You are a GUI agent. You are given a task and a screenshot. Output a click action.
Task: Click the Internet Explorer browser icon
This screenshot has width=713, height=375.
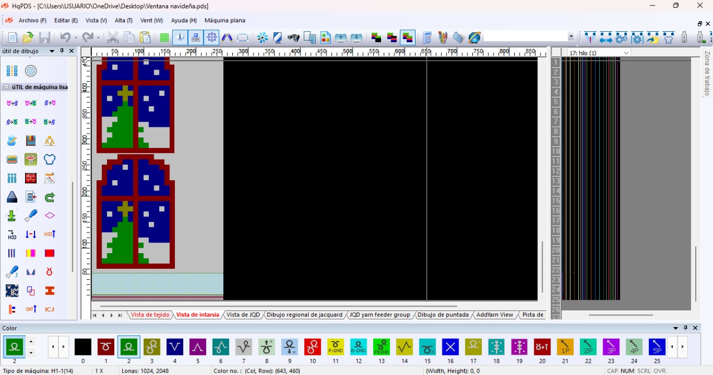[x=475, y=38]
